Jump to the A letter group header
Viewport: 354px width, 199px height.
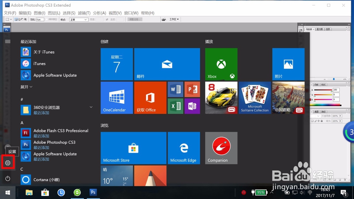[x=22, y=123]
